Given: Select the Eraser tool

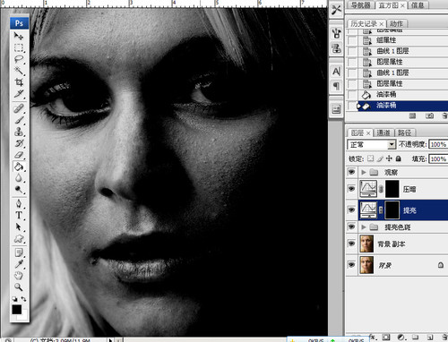Looking at the screenshot, I should click(19, 155).
